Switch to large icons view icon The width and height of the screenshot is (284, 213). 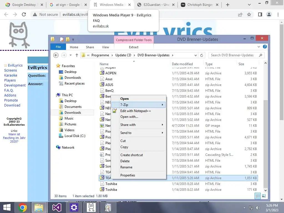(x=264, y=196)
